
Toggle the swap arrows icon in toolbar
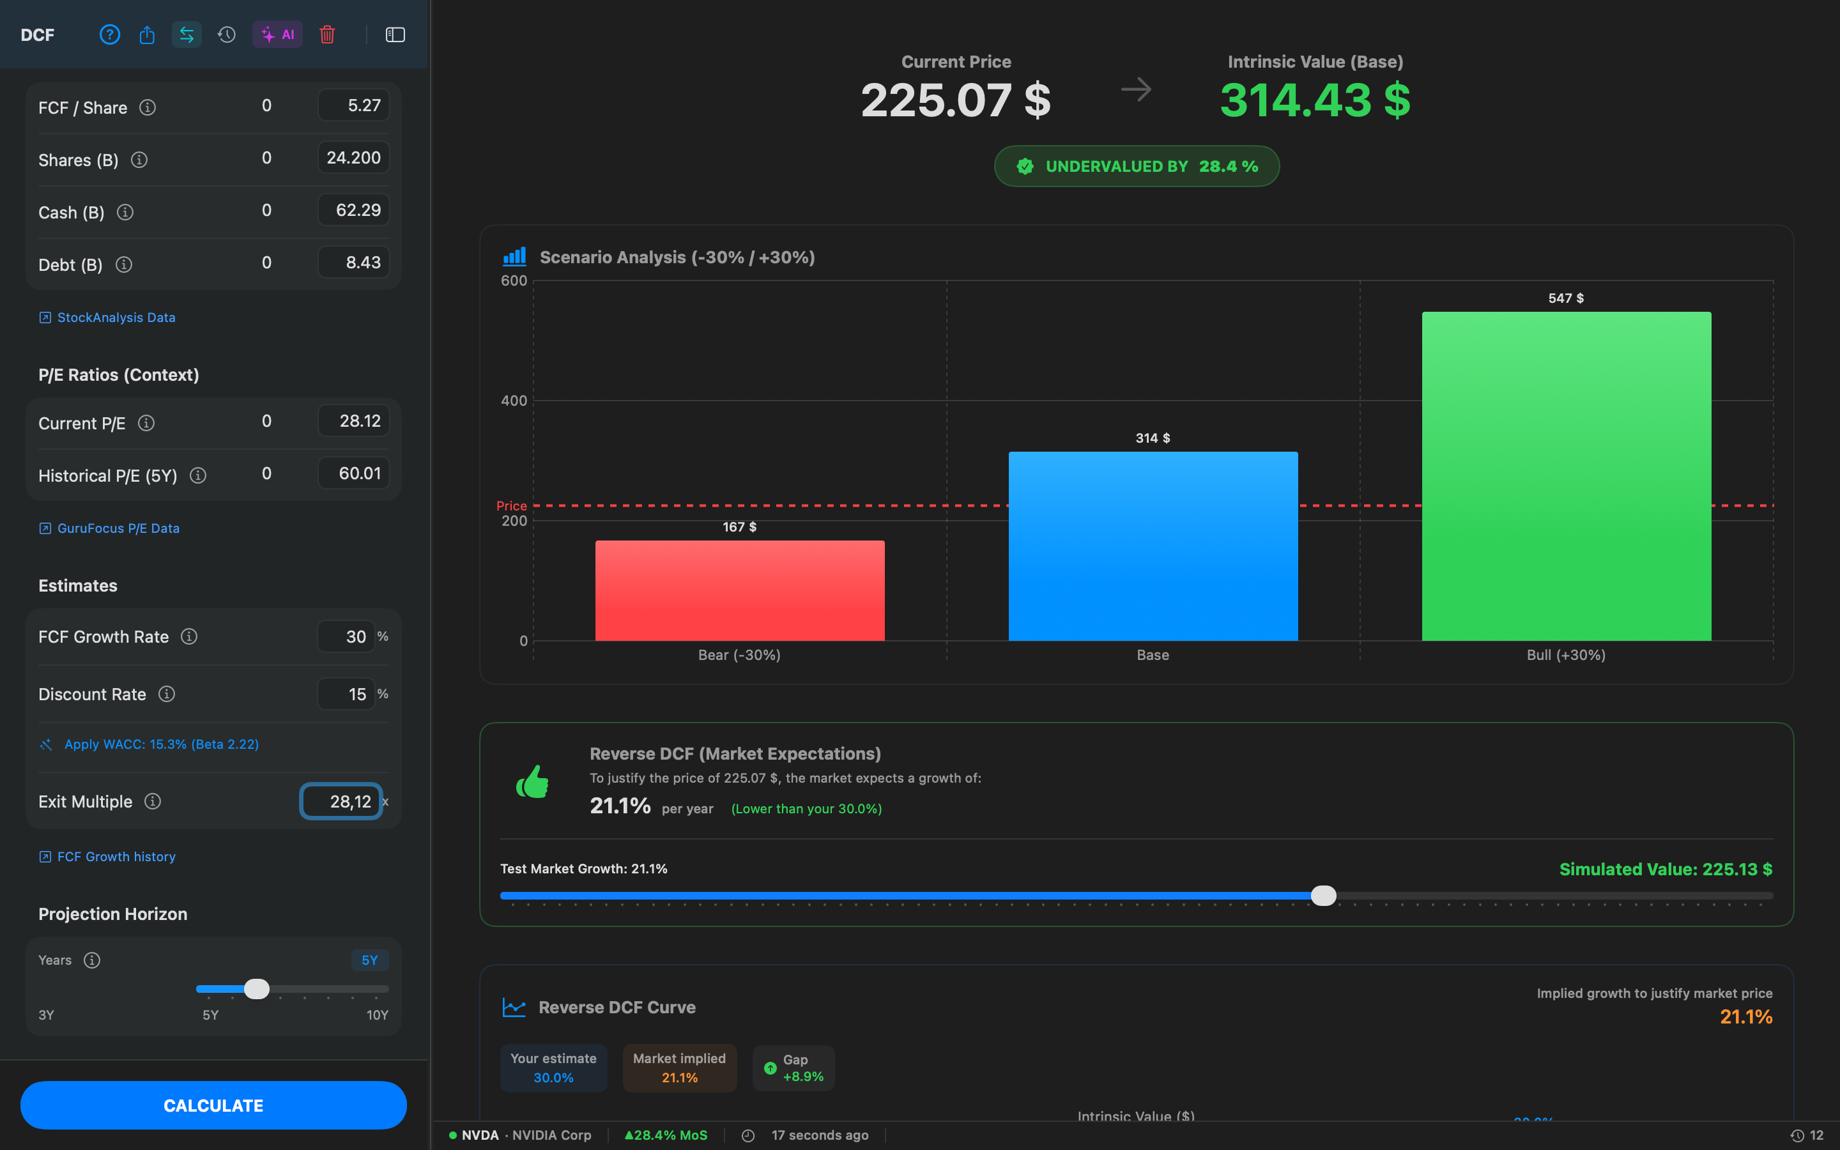pyautogui.click(x=187, y=34)
